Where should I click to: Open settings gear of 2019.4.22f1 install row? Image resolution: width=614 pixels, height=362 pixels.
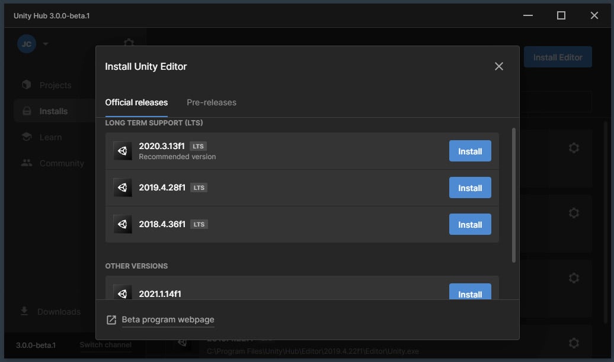pyautogui.click(x=574, y=343)
